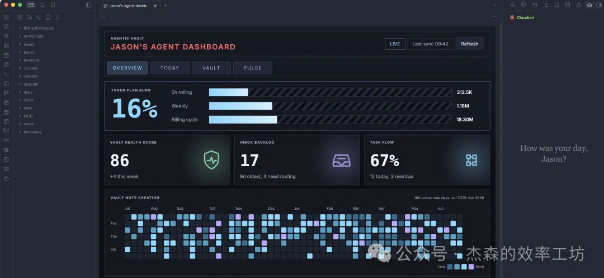Click the tags icon in right sidebar

pos(523,5)
